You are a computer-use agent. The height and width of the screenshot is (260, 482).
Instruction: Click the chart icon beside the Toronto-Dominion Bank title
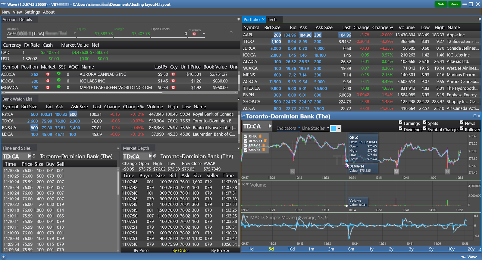point(243,116)
